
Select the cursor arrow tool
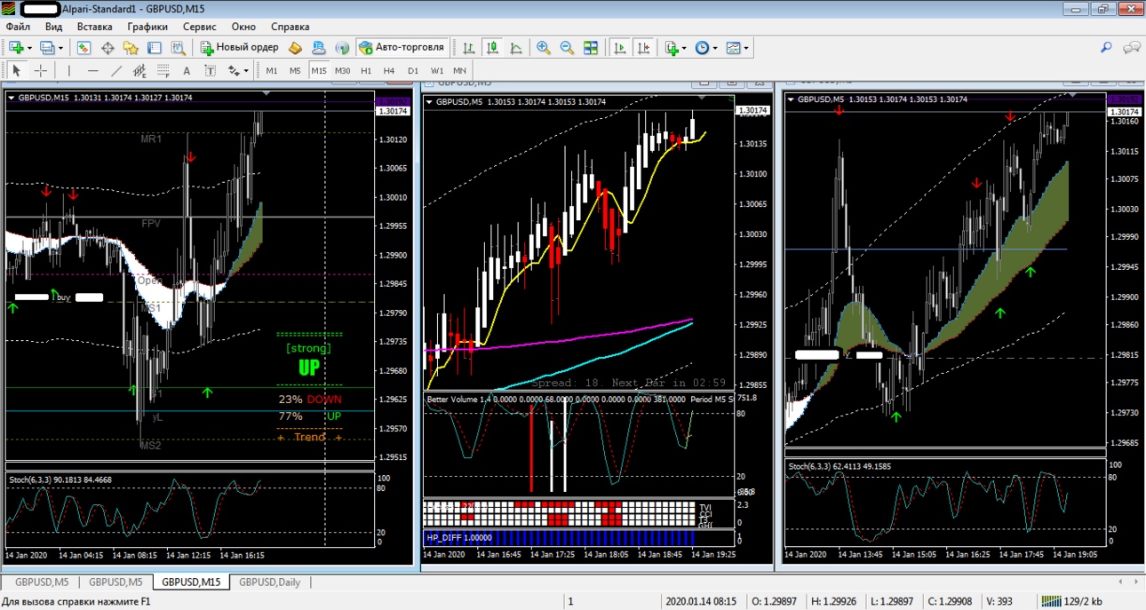click(17, 70)
